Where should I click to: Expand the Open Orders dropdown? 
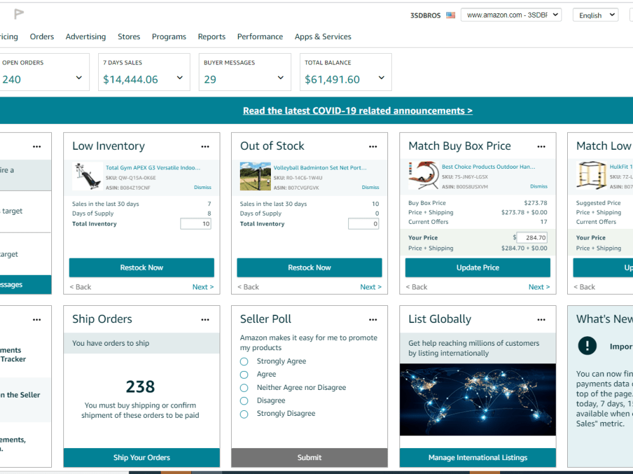pos(78,78)
